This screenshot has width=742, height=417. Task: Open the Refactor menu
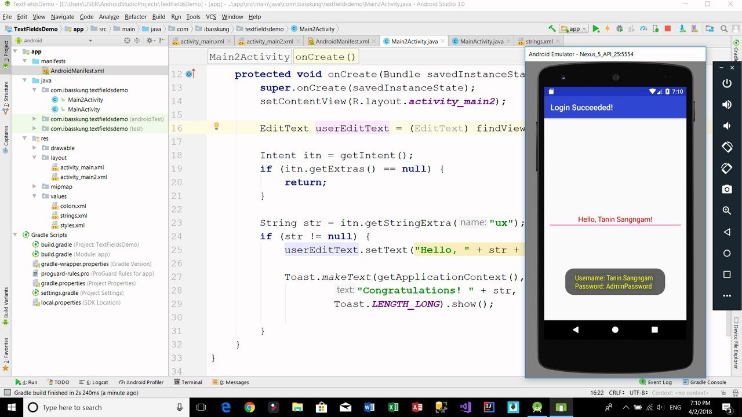click(136, 17)
